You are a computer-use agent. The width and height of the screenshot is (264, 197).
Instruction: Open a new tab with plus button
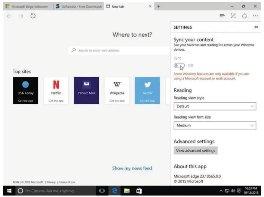pos(158,6)
